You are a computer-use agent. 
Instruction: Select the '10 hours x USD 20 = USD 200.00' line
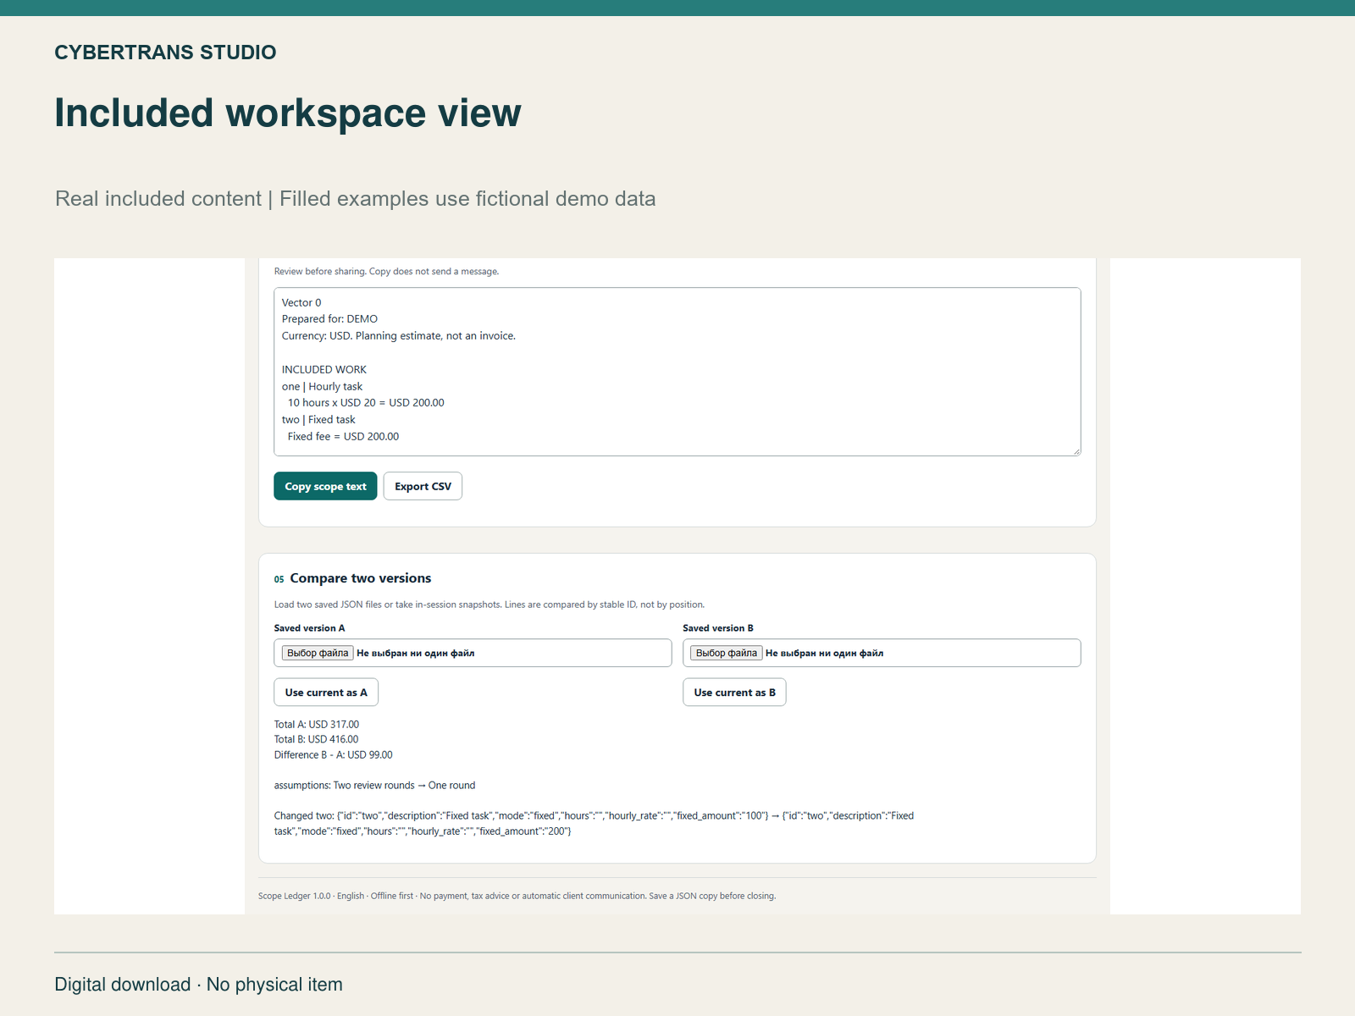366,403
